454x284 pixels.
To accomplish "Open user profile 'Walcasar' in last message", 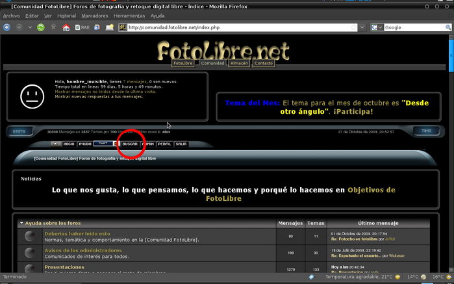I will [397, 256].
